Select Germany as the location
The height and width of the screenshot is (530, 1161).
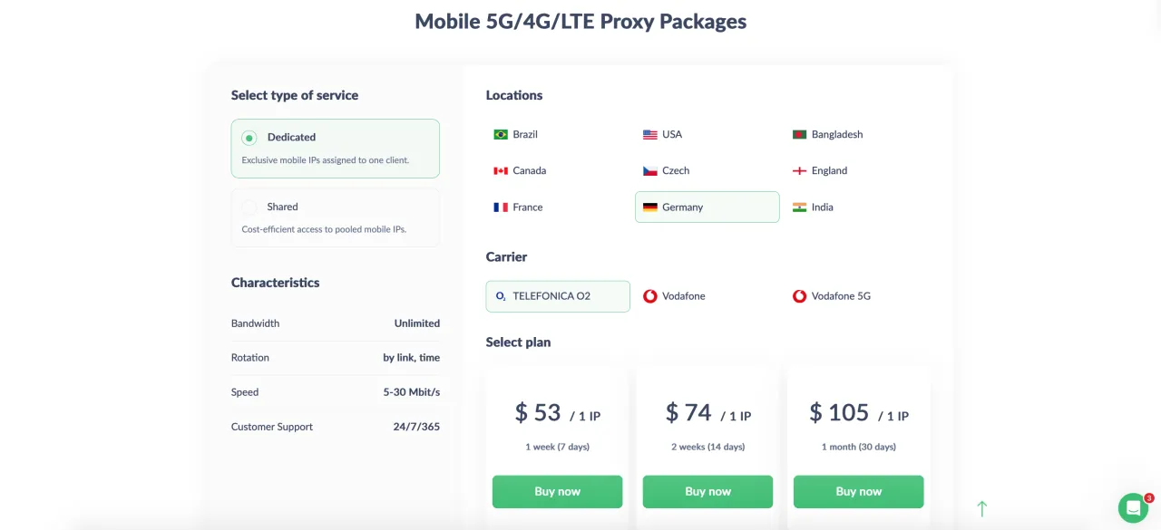click(x=707, y=207)
